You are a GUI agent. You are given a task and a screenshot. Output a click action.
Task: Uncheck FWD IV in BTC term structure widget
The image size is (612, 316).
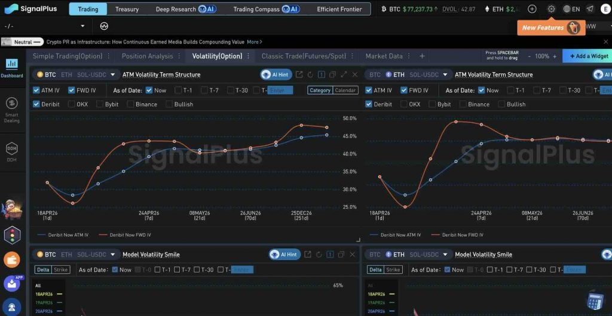(72, 90)
